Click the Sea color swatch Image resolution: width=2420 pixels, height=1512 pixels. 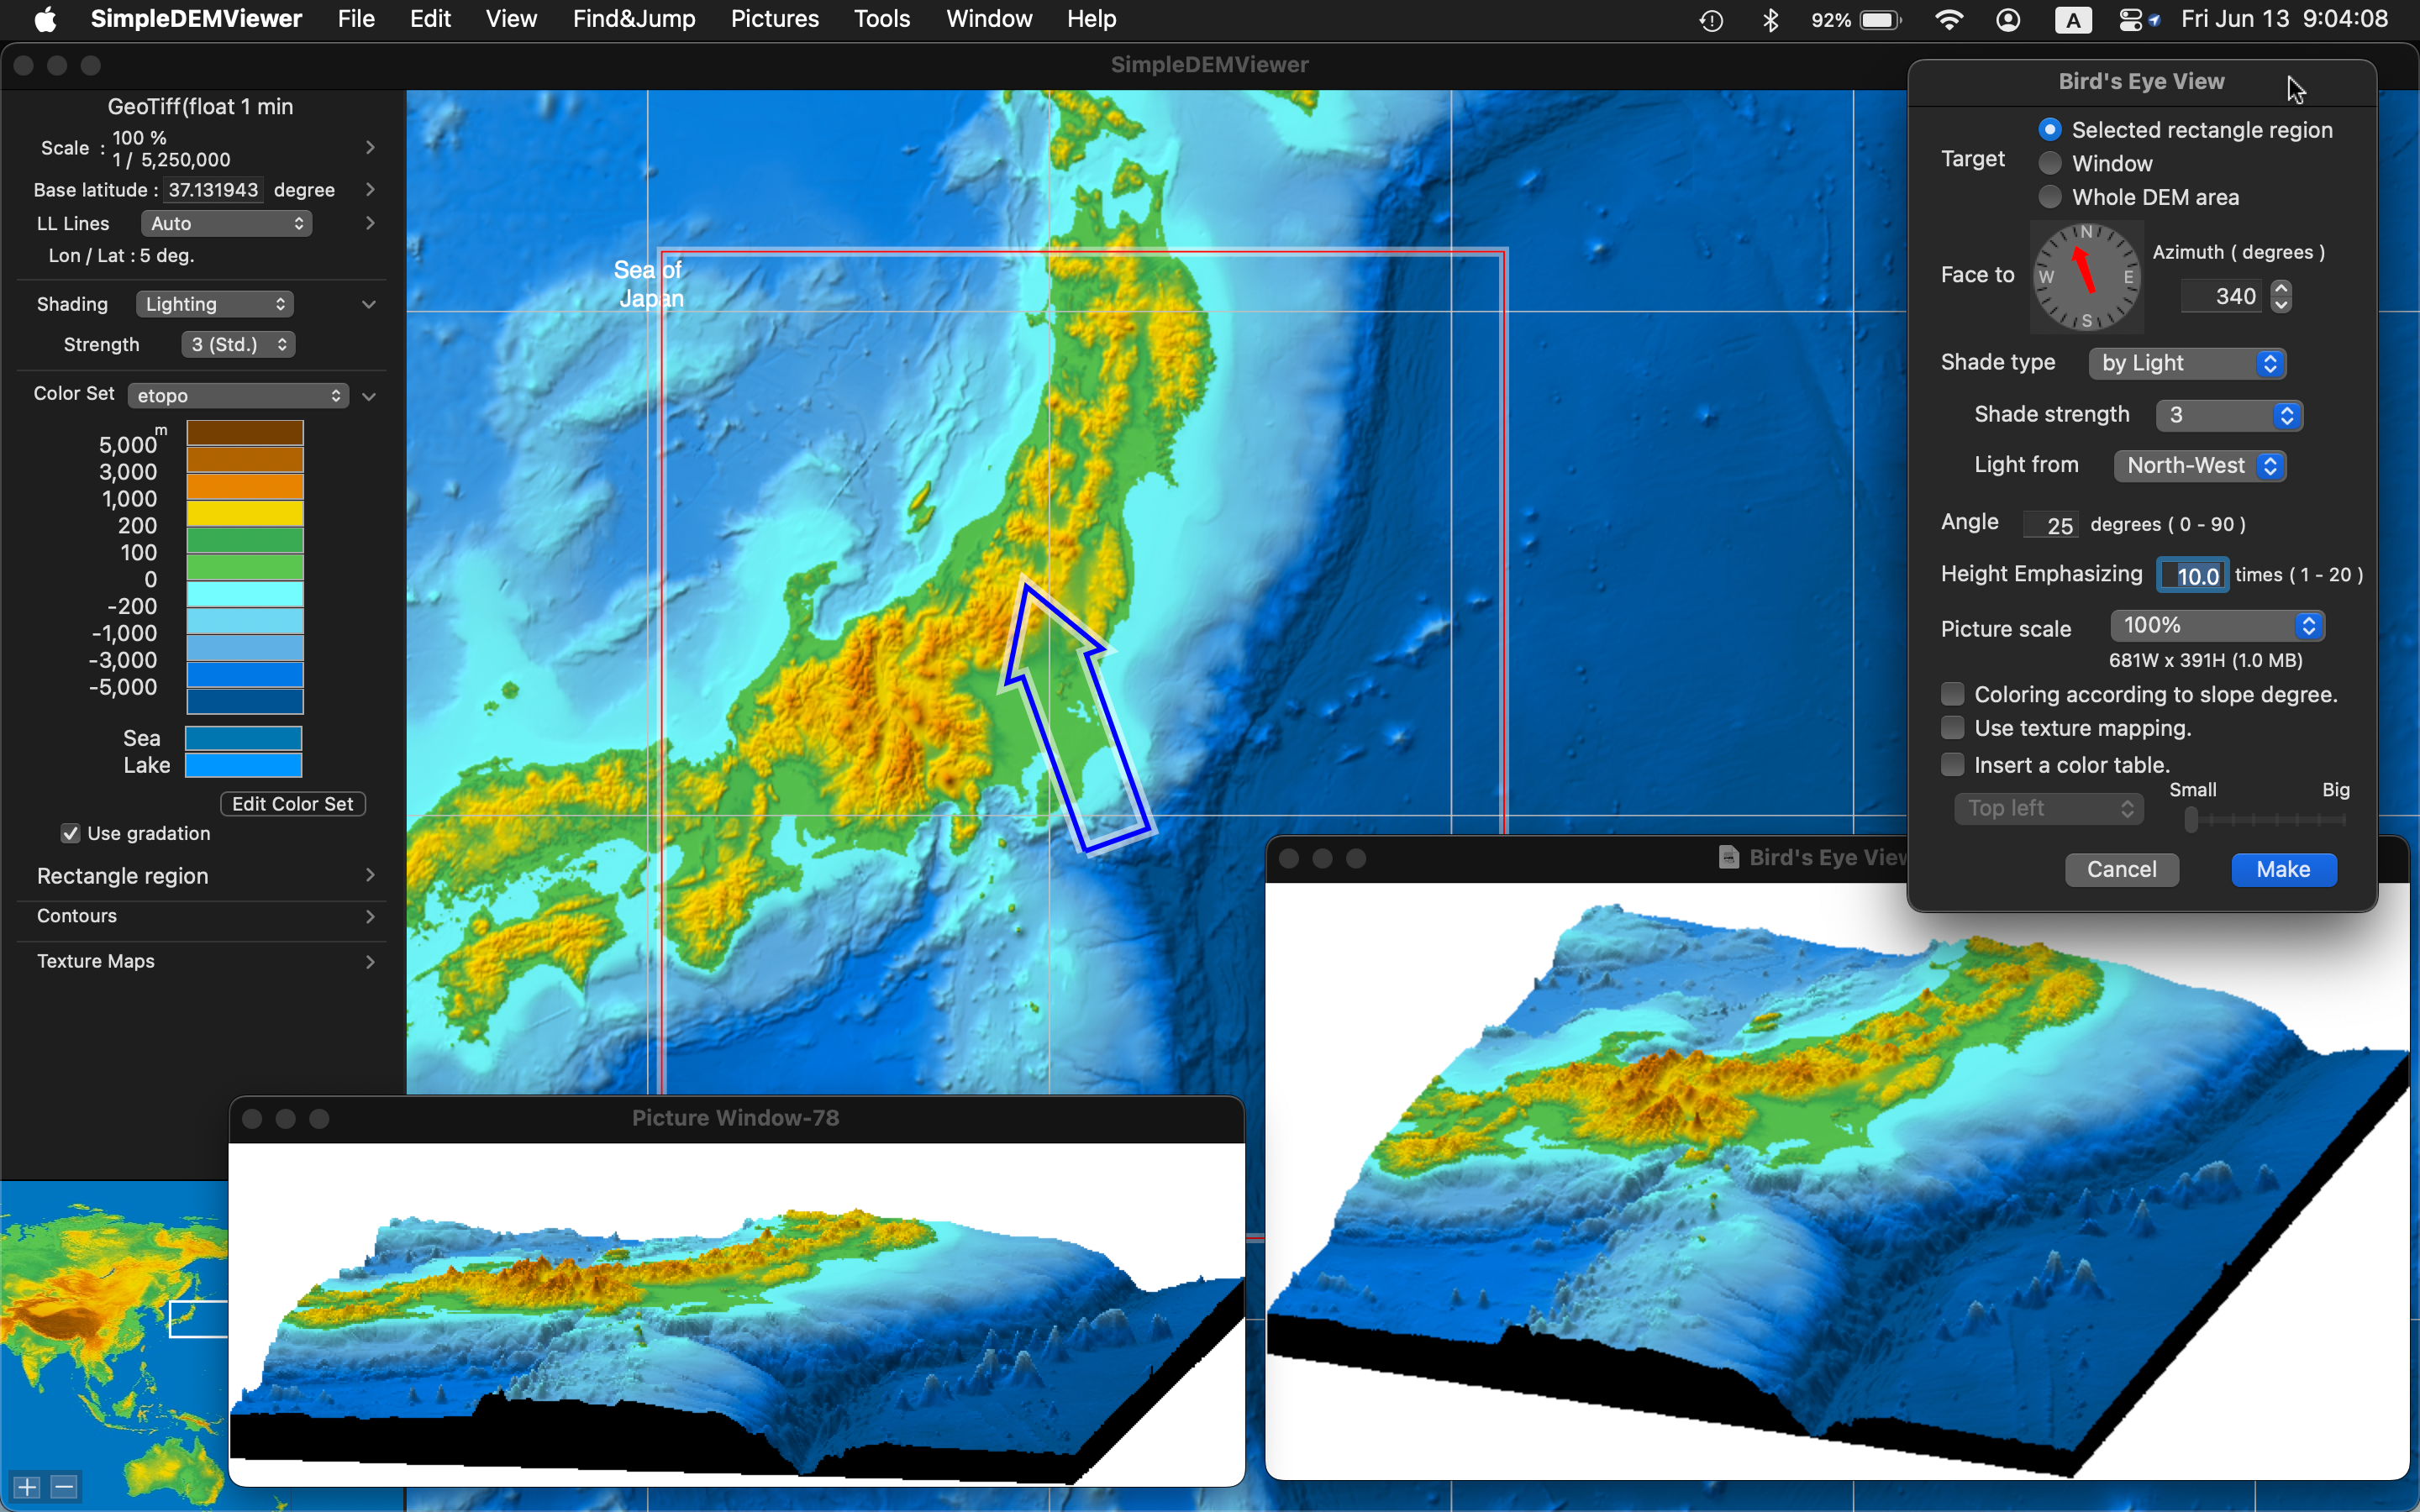pos(244,738)
